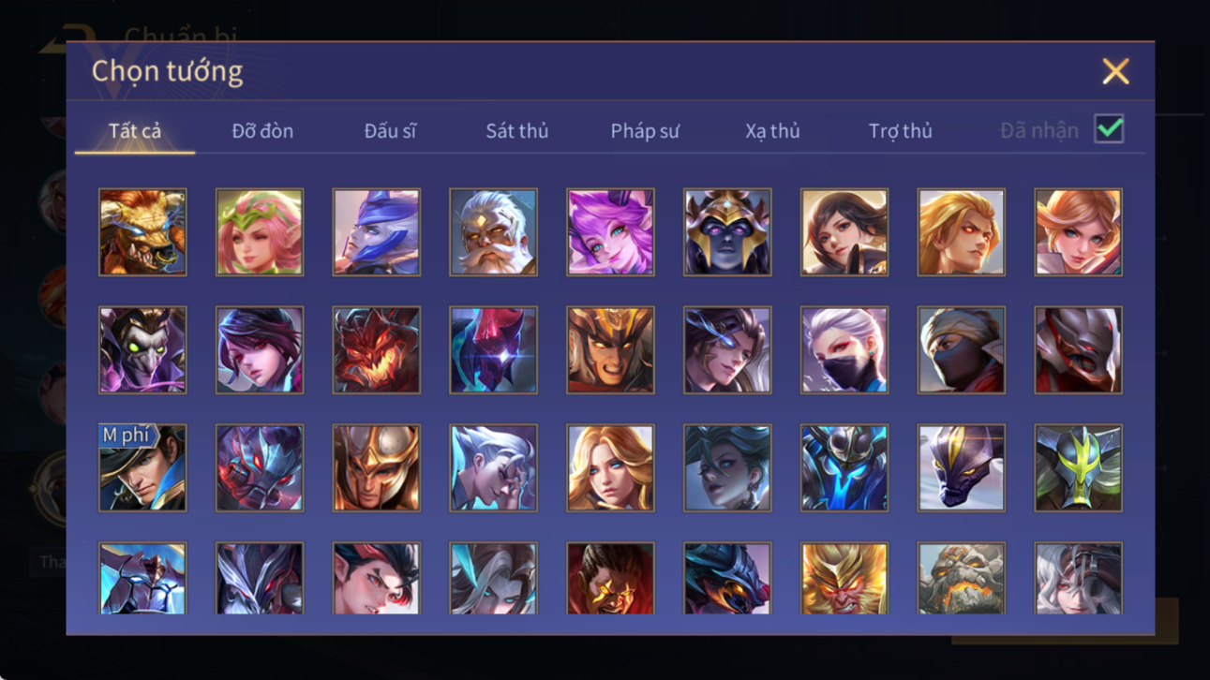The height and width of the screenshot is (680, 1210).
Task: Choose the golden Monkey King hero
Action: [x=844, y=578]
